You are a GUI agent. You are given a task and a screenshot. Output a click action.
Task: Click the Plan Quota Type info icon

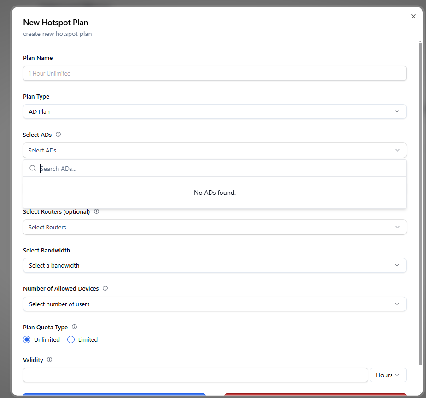(74, 327)
